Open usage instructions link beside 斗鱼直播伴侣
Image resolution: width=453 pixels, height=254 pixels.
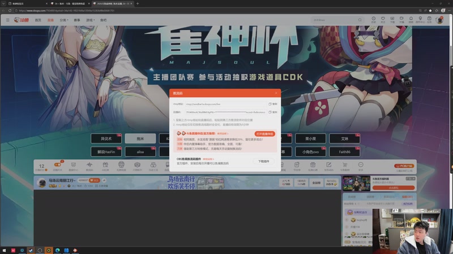tap(223, 134)
